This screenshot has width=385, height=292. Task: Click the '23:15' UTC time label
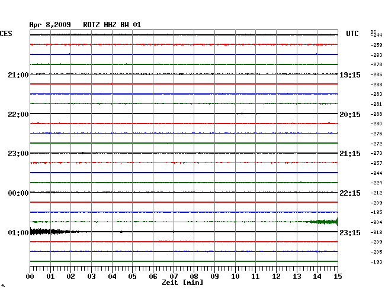pos(350,232)
